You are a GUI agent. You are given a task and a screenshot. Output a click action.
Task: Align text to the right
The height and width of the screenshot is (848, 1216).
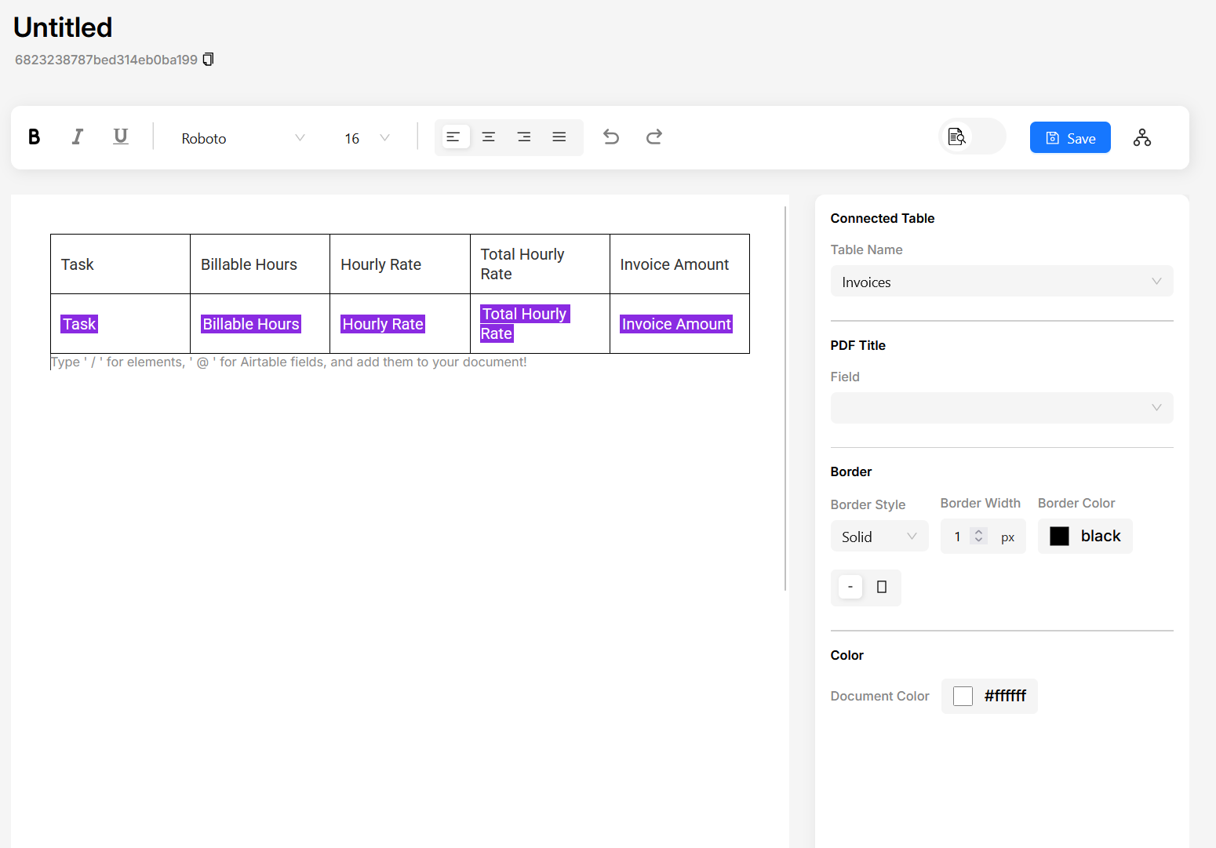tap(524, 137)
